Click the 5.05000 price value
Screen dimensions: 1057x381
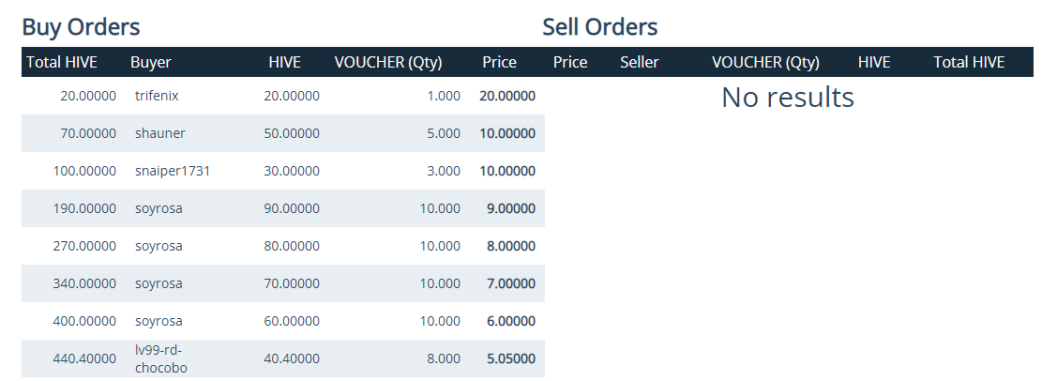[x=511, y=358]
